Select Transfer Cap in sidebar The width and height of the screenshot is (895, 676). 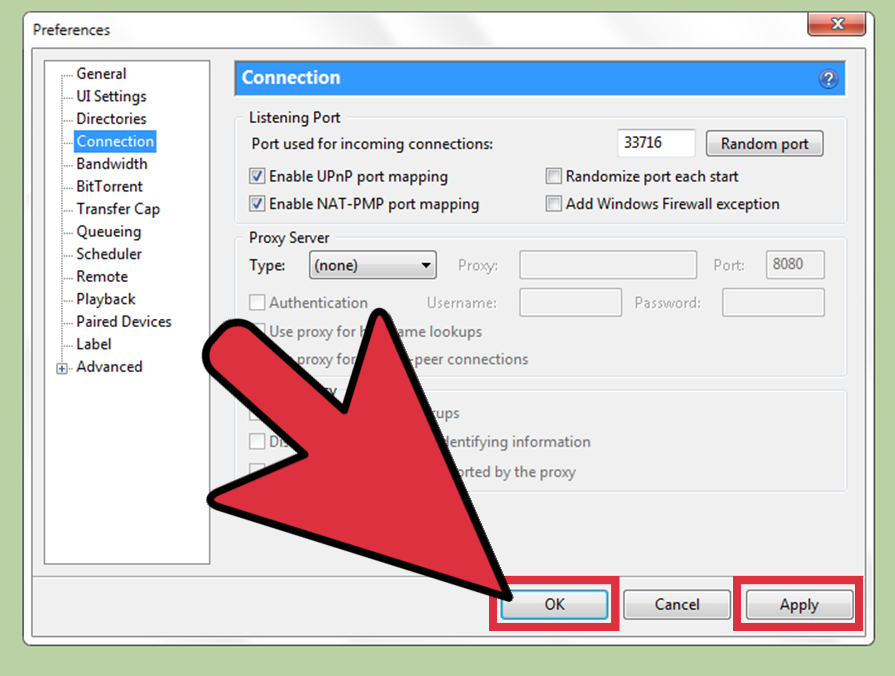click(x=118, y=209)
